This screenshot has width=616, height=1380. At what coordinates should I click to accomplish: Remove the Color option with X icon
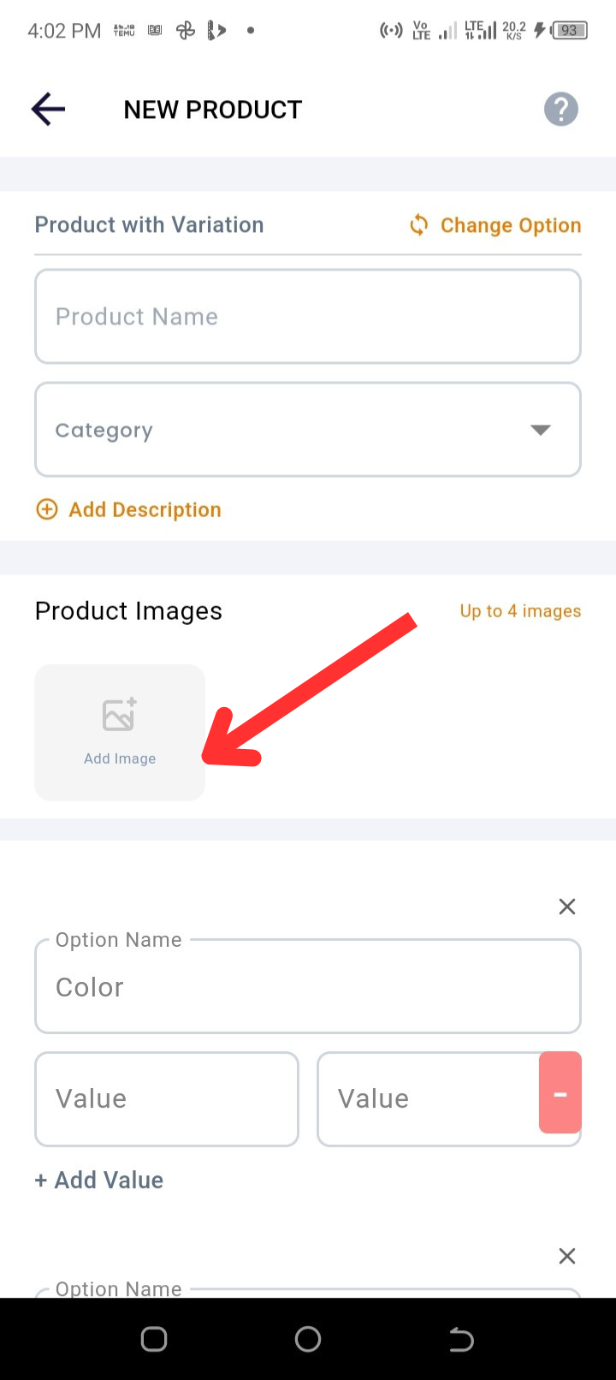pyautogui.click(x=566, y=907)
